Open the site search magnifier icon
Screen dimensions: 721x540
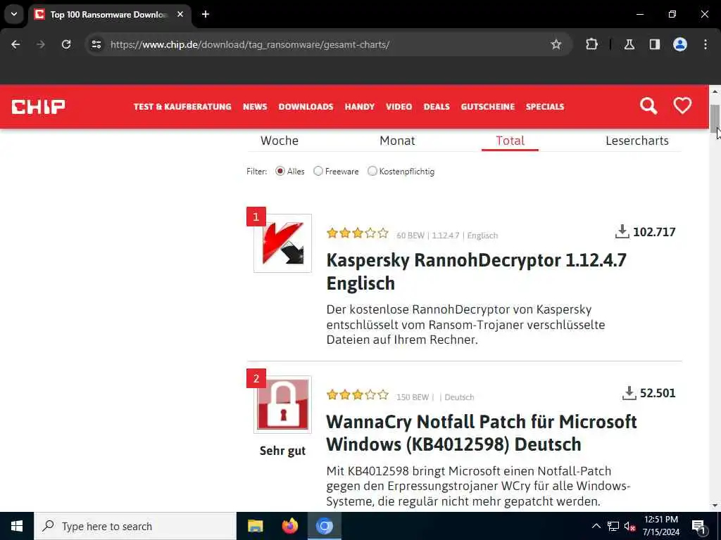pos(648,106)
